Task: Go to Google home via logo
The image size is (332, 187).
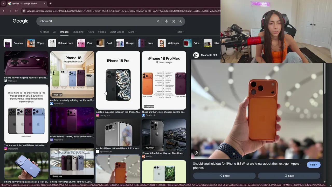Action: tap(20, 21)
